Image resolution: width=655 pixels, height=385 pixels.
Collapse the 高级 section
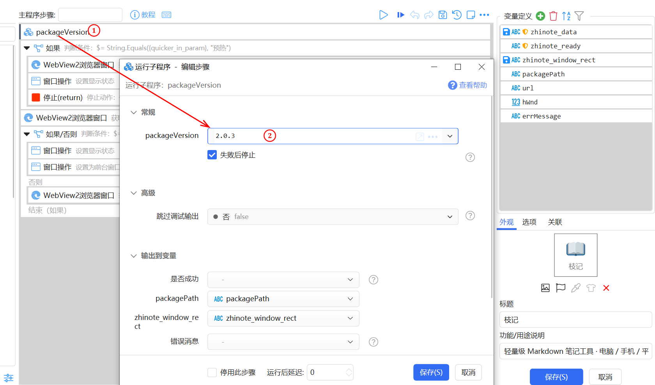coord(134,193)
